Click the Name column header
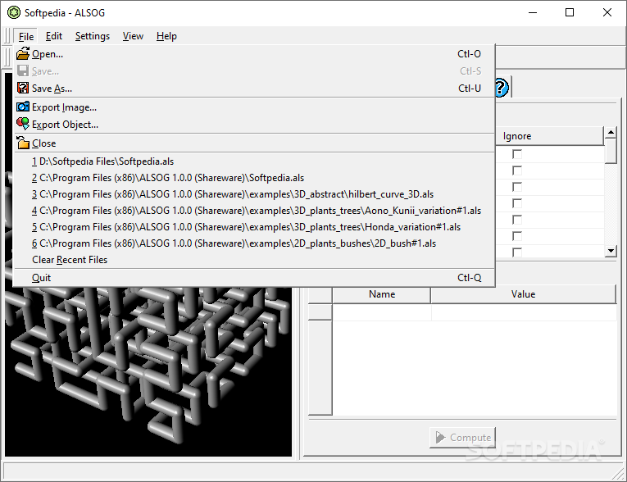This screenshot has height=482, width=627. [381, 294]
